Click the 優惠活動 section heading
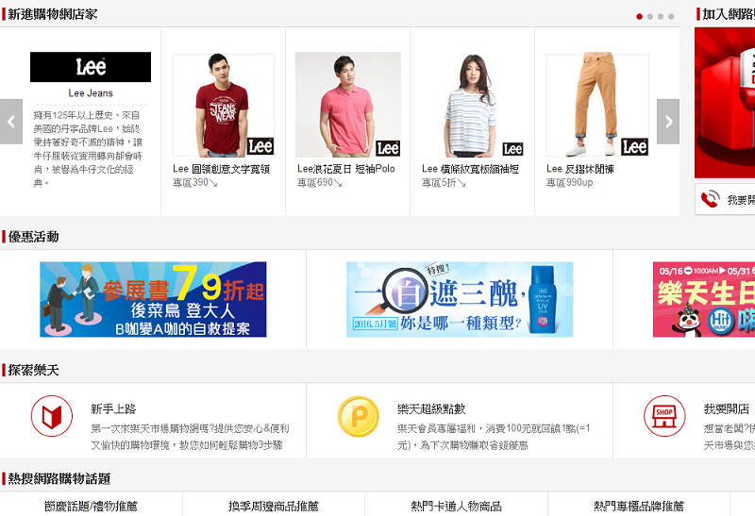755x516 pixels. [x=33, y=237]
